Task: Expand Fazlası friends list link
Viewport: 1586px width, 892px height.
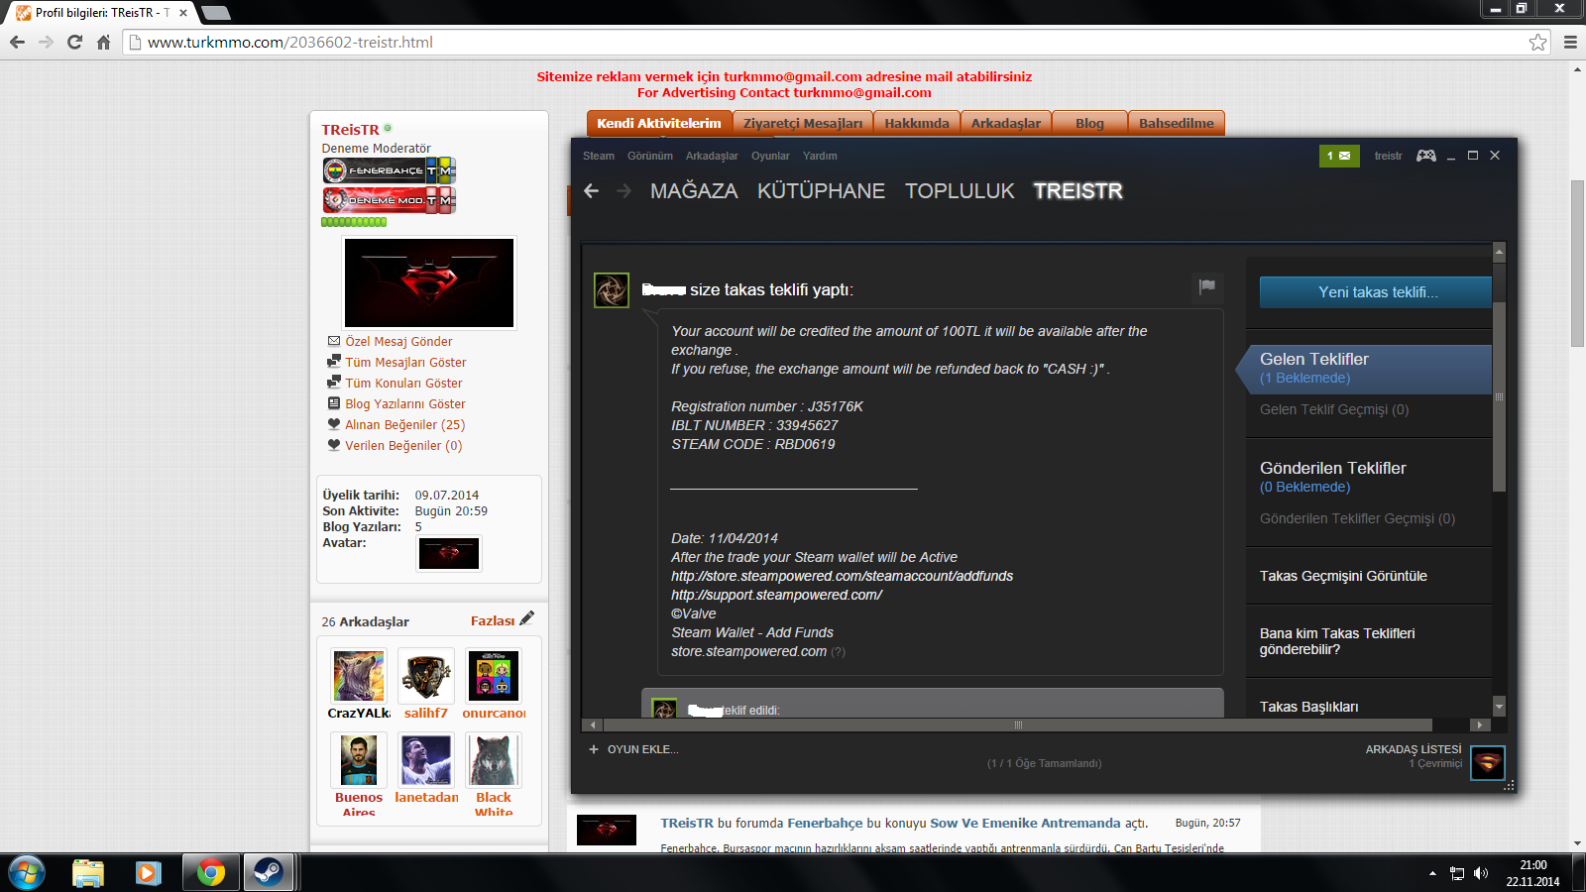Action: coord(493,621)
